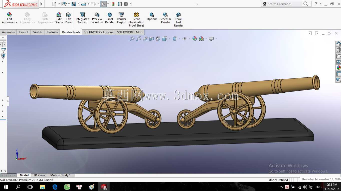Click Under Defined status text
Viewport: 341px width, 191px height.
point(278,180)
